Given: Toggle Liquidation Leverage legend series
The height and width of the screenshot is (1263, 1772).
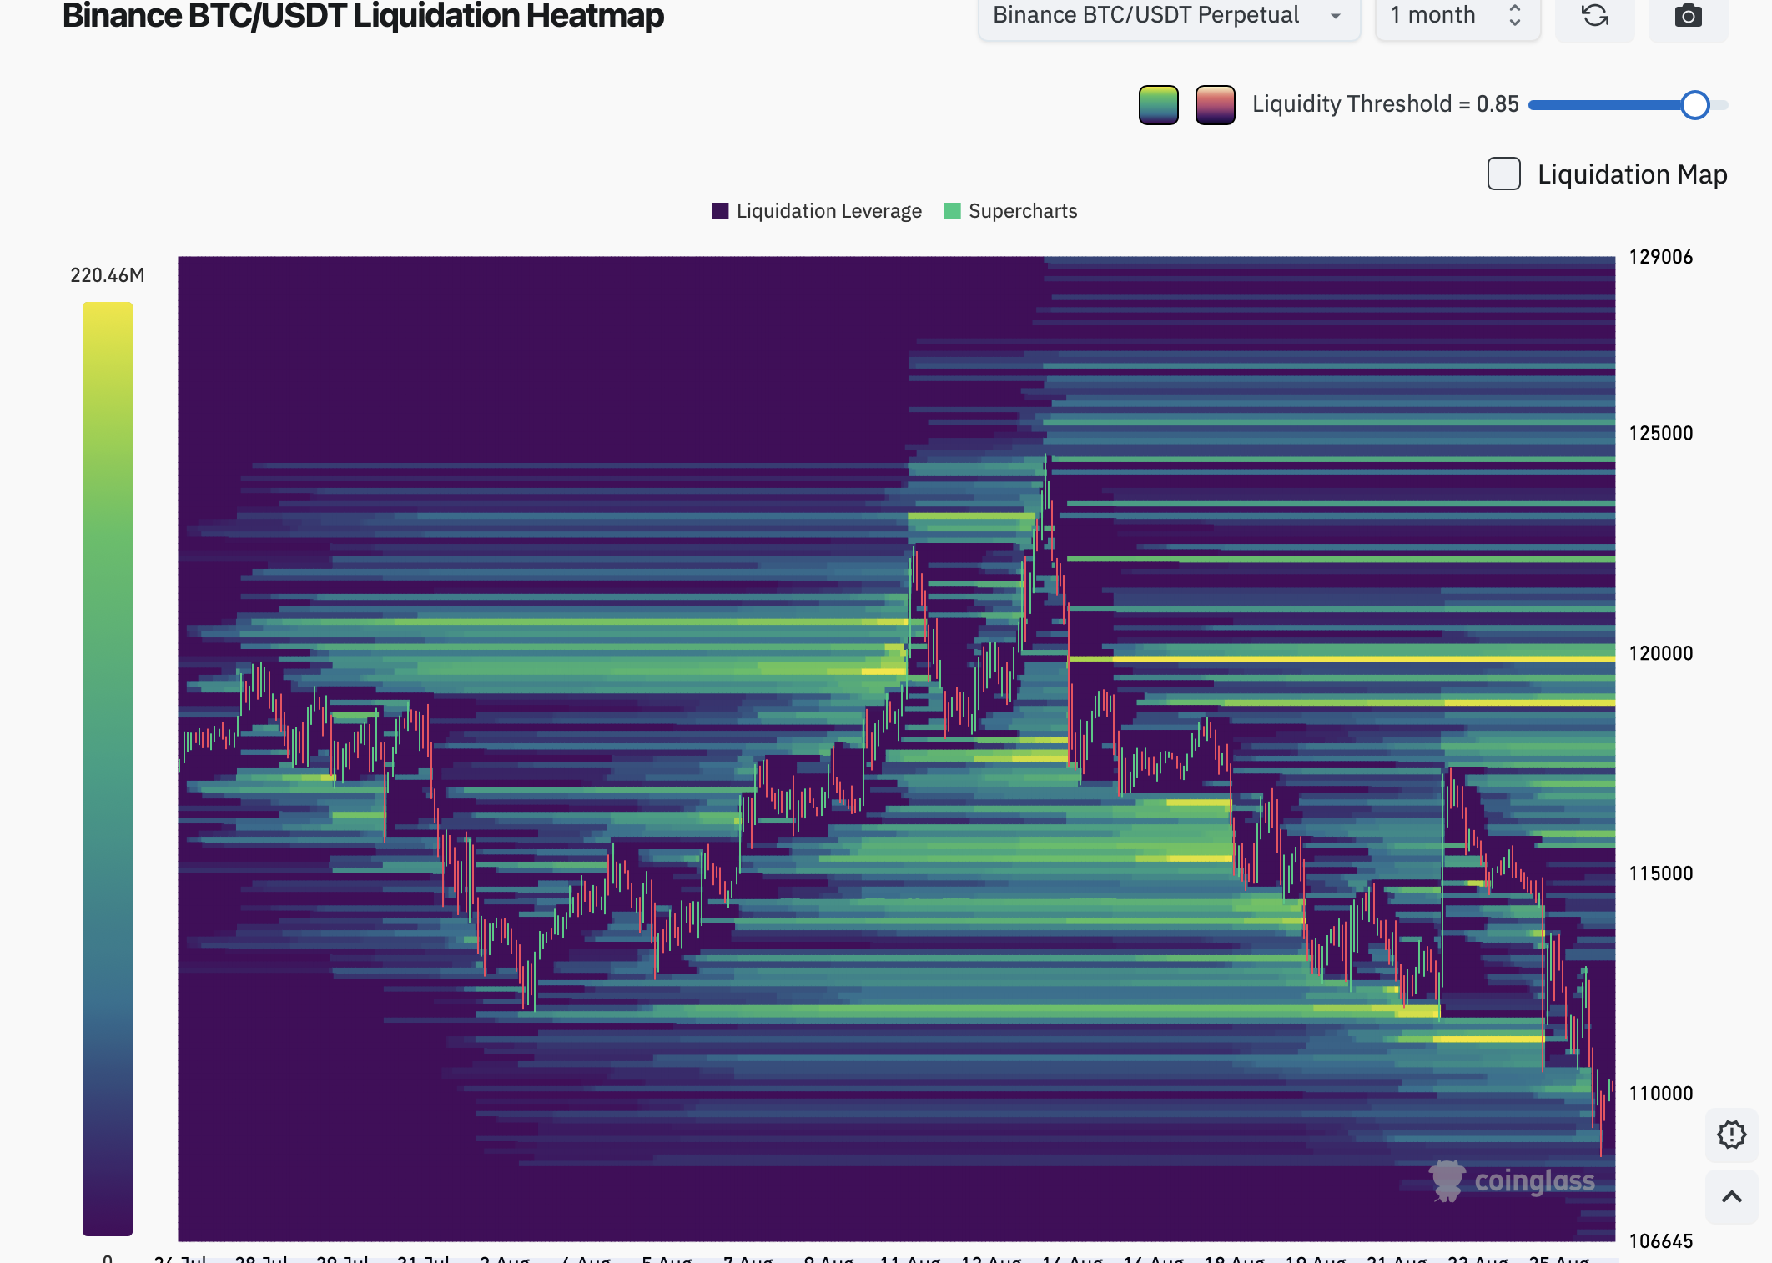Looking at the screenshot, I should (817, 211).
